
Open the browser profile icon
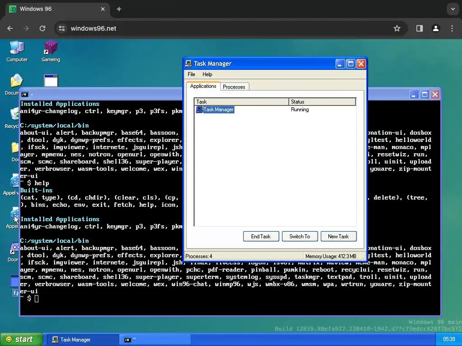tap(436, 28)
